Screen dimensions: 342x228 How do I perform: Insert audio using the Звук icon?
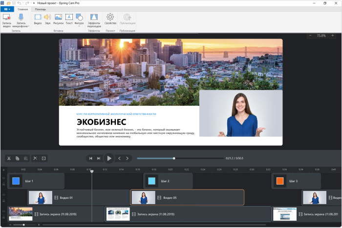47,17
